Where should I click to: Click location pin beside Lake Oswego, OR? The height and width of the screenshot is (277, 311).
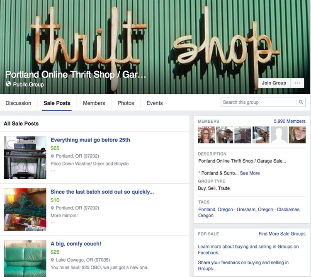point(52,260)
